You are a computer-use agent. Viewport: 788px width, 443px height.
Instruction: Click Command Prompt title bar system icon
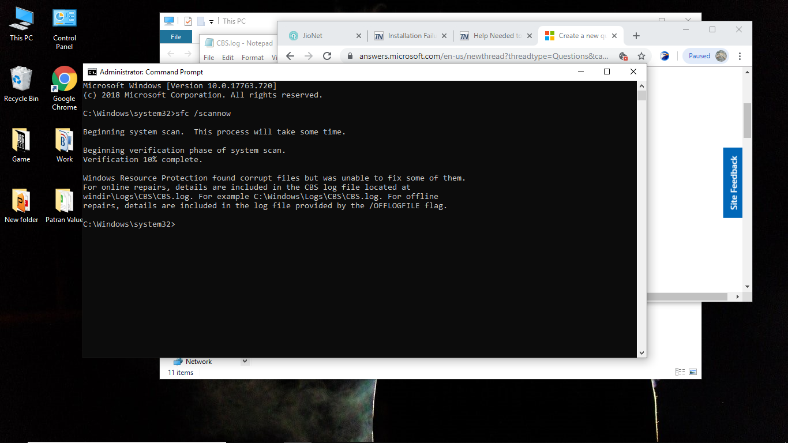click(x=92, y=72)
